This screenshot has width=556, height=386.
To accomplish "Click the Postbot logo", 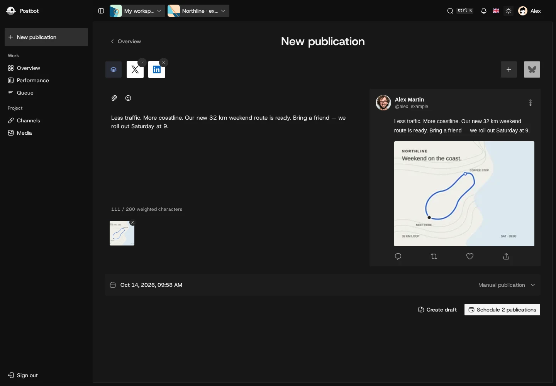I will [x=11, y=11].
